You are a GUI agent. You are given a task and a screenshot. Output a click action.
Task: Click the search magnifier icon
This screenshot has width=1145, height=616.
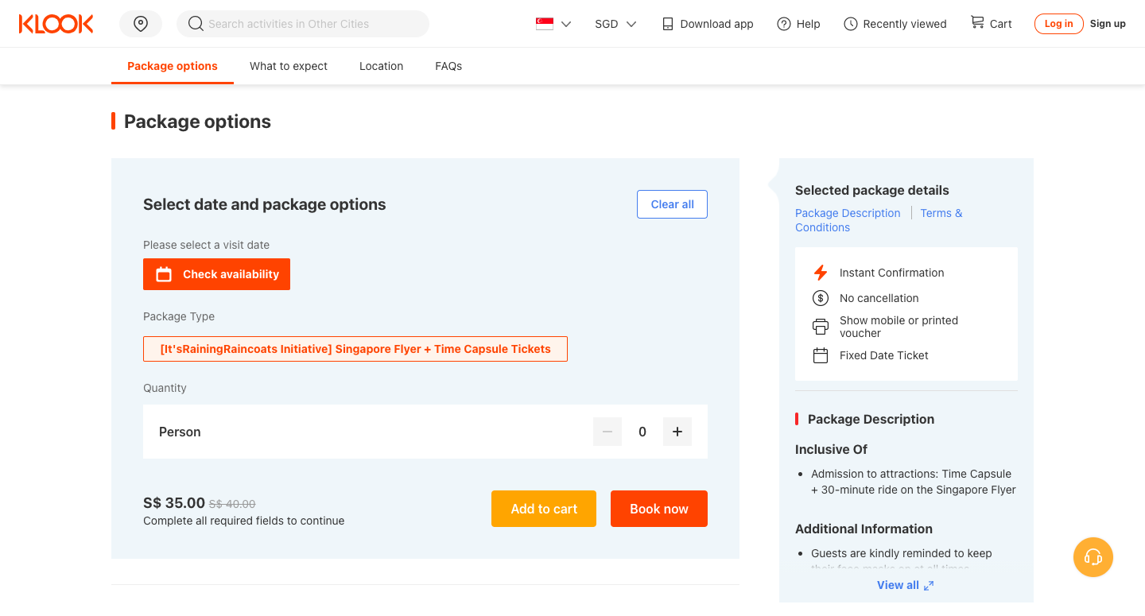(x=196, y=24)
